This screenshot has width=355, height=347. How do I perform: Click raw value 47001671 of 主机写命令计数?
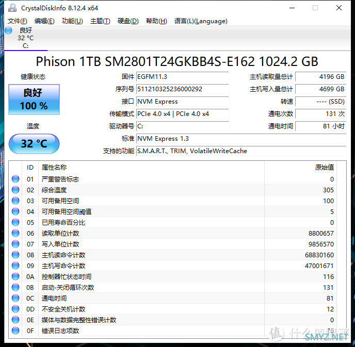click(x=319, y=266)
